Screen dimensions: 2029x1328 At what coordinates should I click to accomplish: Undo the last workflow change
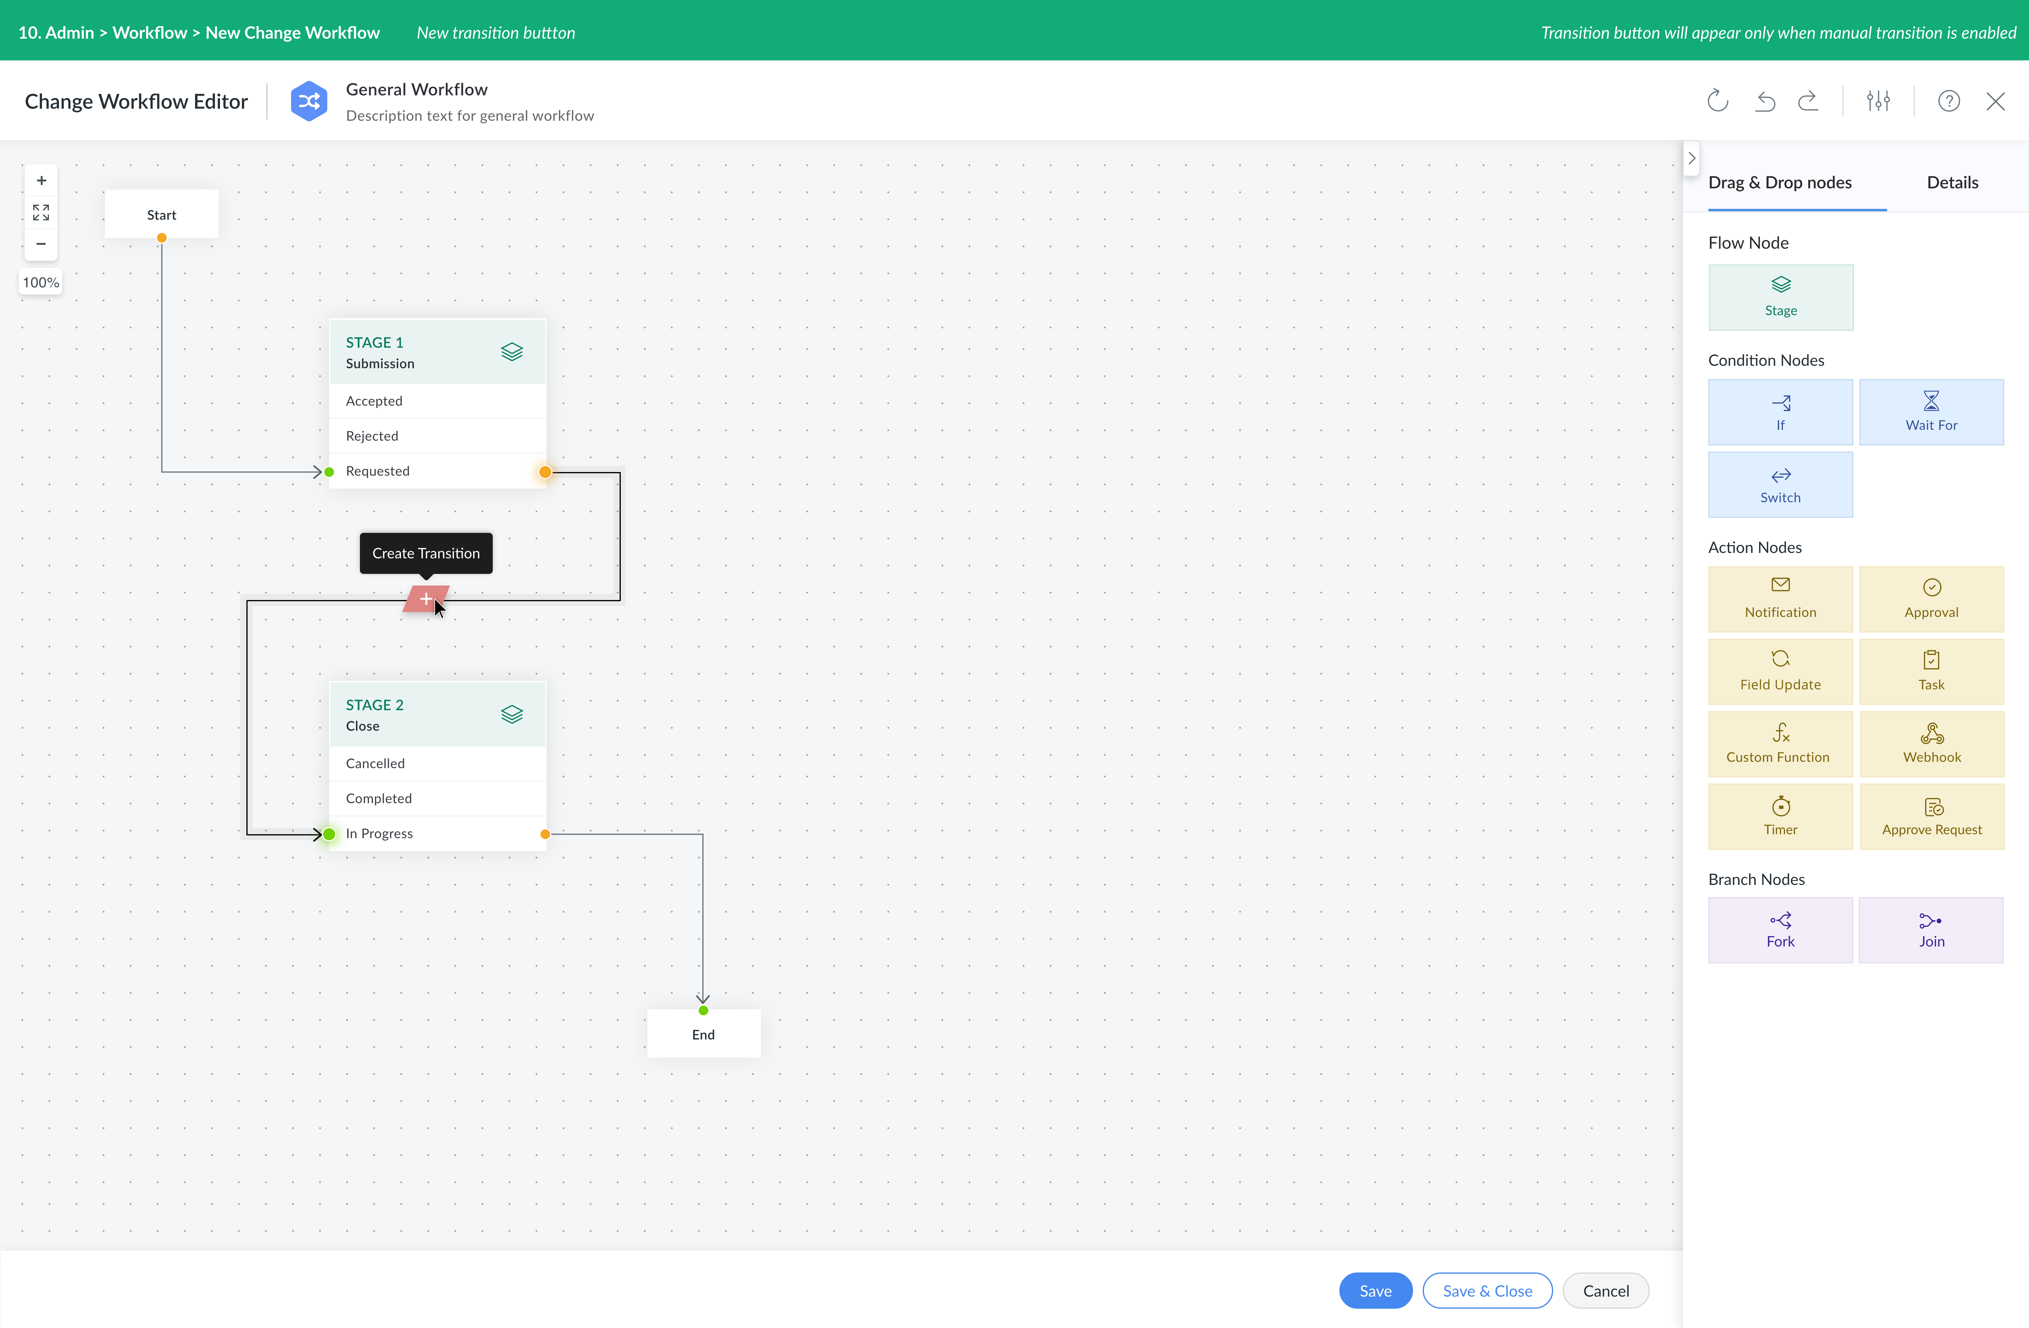pyautogui.click(x=1765, y=101)
